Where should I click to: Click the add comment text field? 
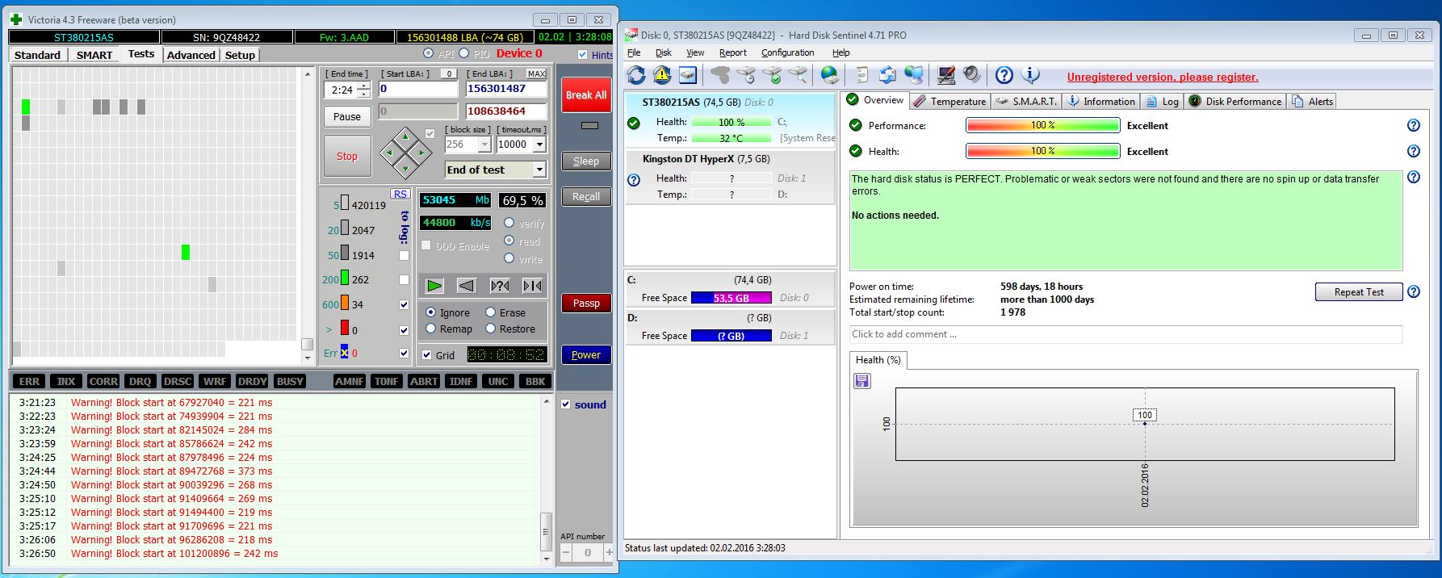[x=1126, y=334]
